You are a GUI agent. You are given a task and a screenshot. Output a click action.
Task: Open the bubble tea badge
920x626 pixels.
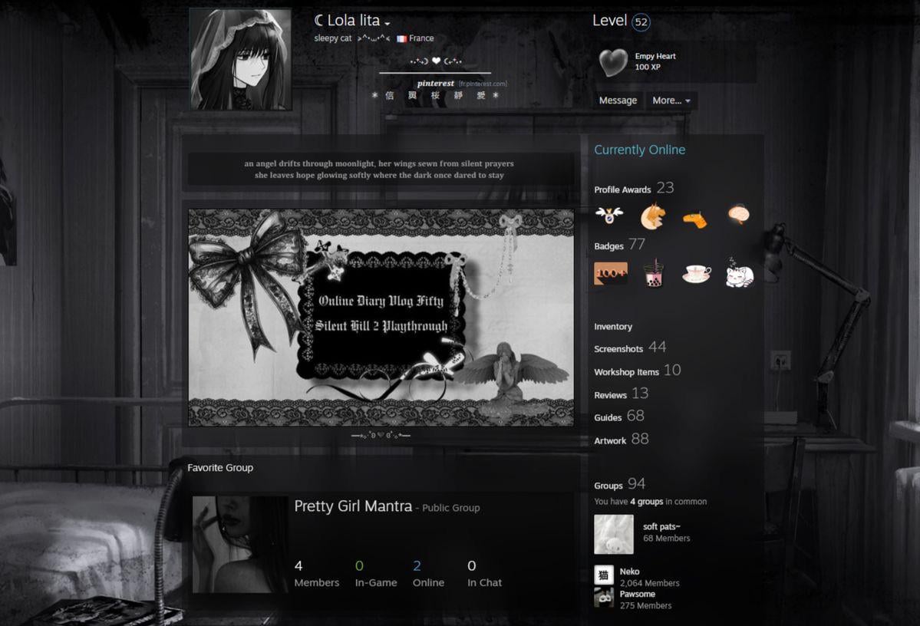[x=653, y=274]
